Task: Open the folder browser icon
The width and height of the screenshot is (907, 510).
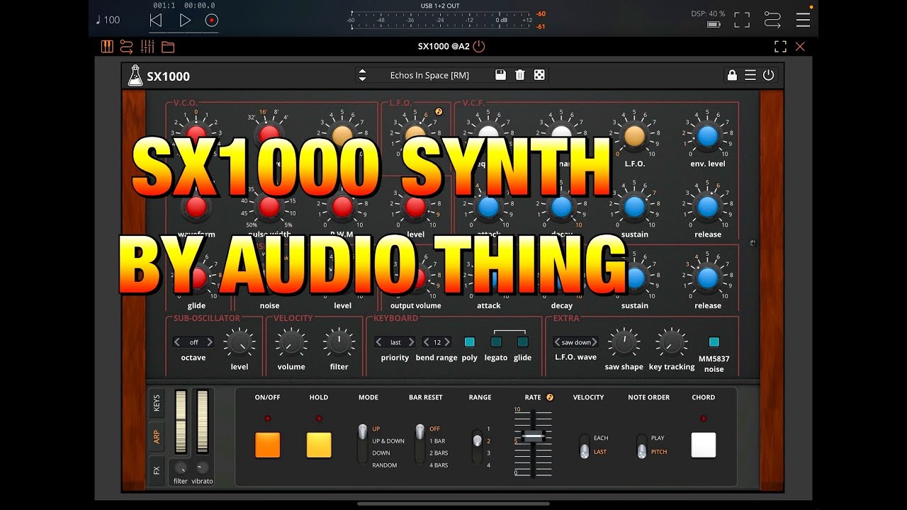Action: tap(168, 47)
